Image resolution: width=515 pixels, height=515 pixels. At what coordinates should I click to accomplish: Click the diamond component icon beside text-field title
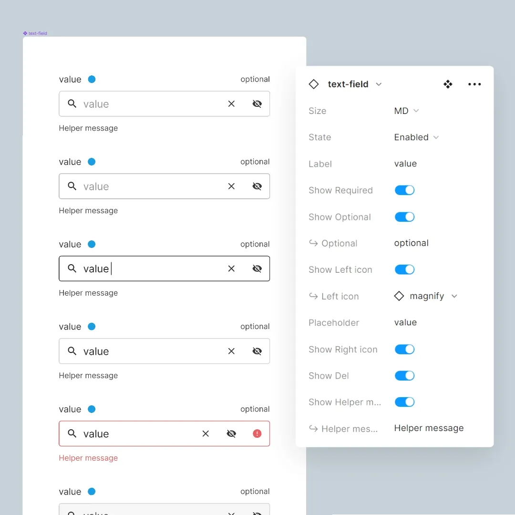(x=314, y=84)
